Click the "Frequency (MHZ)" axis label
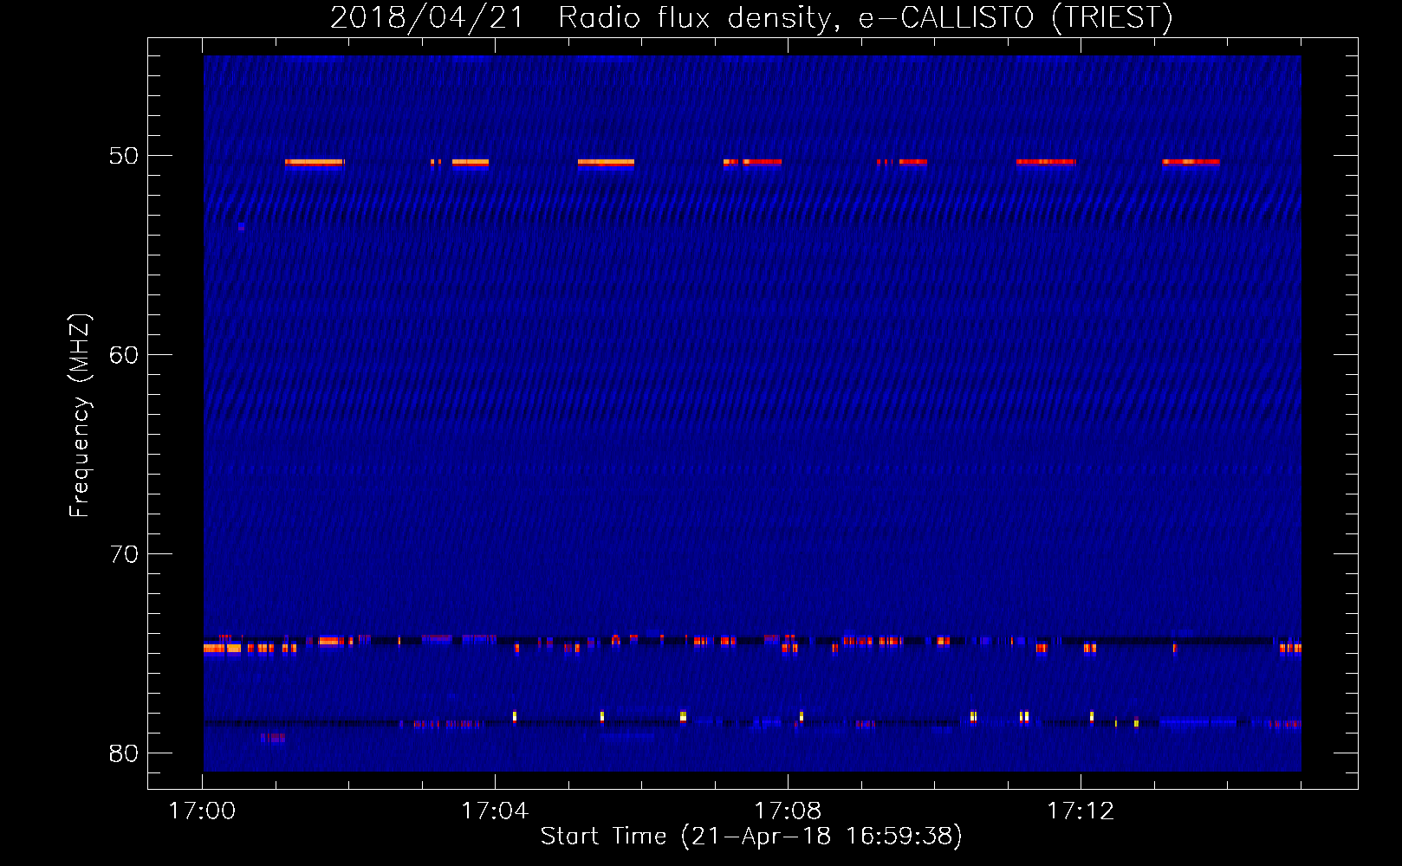 coord(80,416)
